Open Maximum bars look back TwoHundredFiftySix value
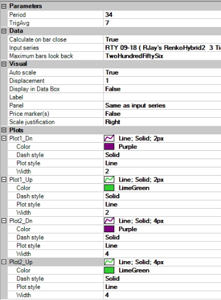Image resolution: width=221 pixels, height=300 pixels. tap(162, 56)
